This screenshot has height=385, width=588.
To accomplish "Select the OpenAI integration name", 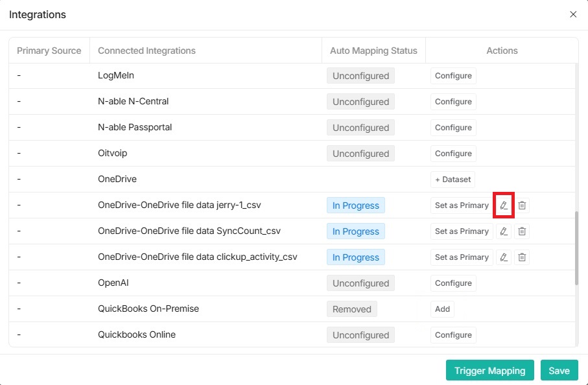I will 113,283.
